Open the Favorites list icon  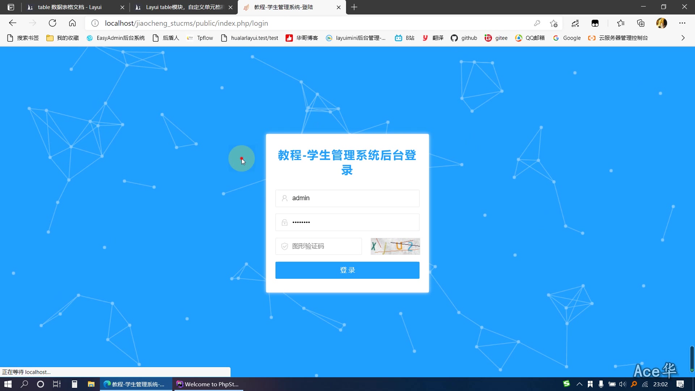(621, 23)
